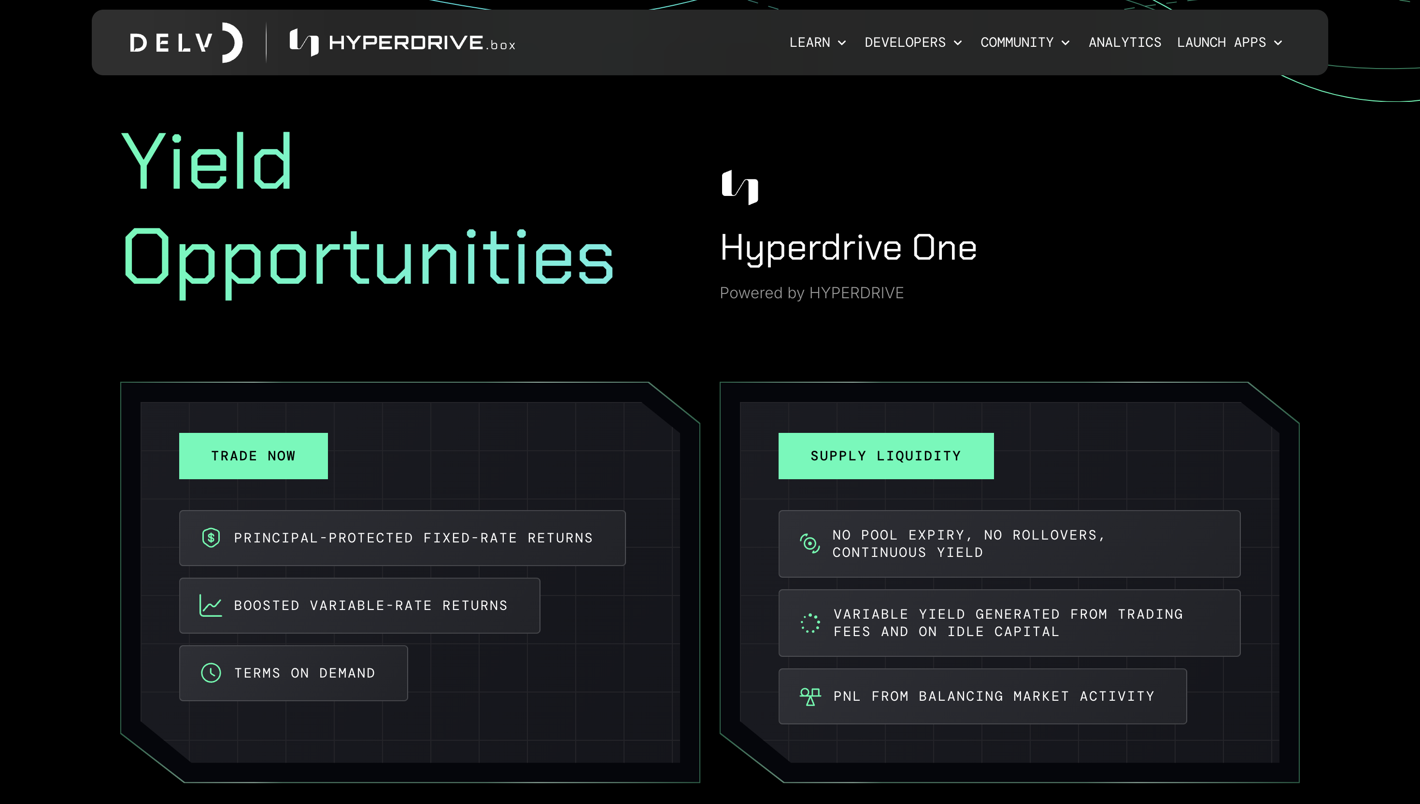Click the Powered by HYPERDRIVE caption
Screen dimensions: 1420x804
811,292
